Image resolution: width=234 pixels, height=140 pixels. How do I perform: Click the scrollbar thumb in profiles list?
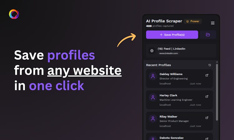click(217, 92)
